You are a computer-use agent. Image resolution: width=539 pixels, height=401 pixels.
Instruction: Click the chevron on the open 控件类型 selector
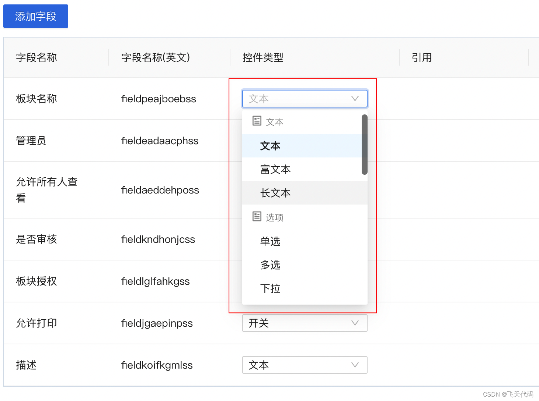point(355,99)
